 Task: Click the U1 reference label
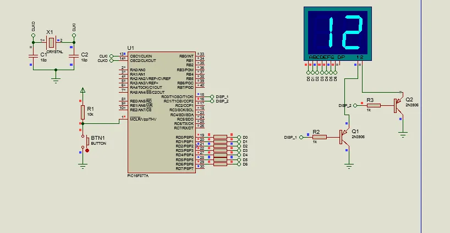pyautogui.click(x=130, y=48)
